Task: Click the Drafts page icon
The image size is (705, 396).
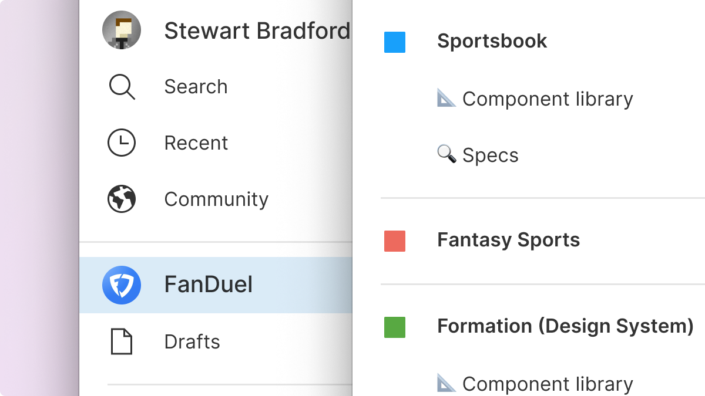Action: click(122, 341)
